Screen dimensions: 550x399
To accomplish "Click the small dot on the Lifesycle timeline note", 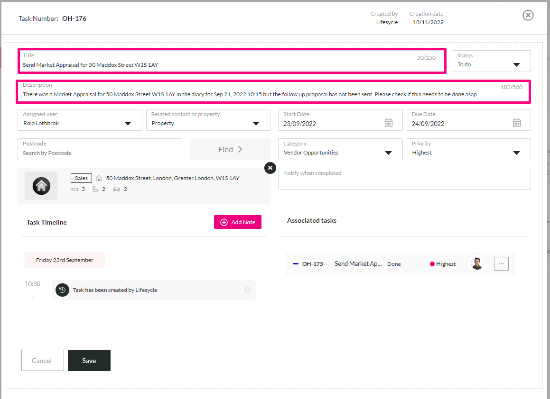I will [247, 290].
